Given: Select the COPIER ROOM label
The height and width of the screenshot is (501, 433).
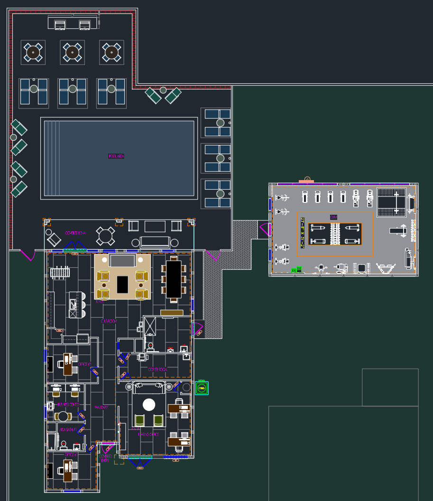Looking at the screenshot, I should click(158, 369).
